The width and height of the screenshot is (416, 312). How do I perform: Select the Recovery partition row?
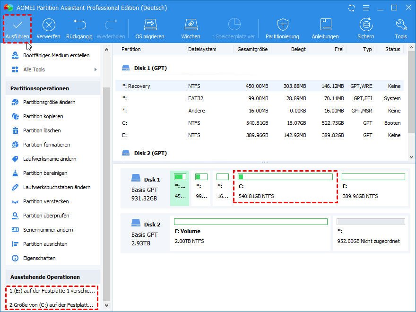click(260, 86)
